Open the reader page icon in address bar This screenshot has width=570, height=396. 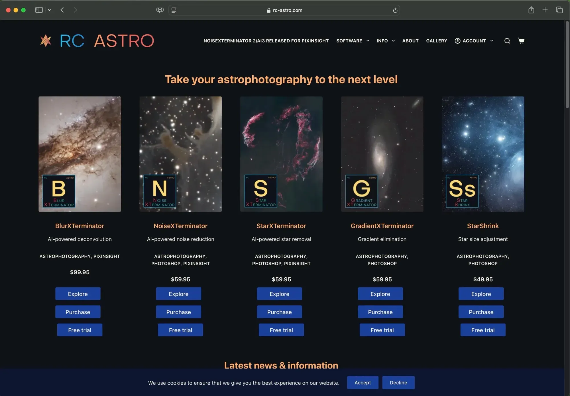(x=174, y=10)
